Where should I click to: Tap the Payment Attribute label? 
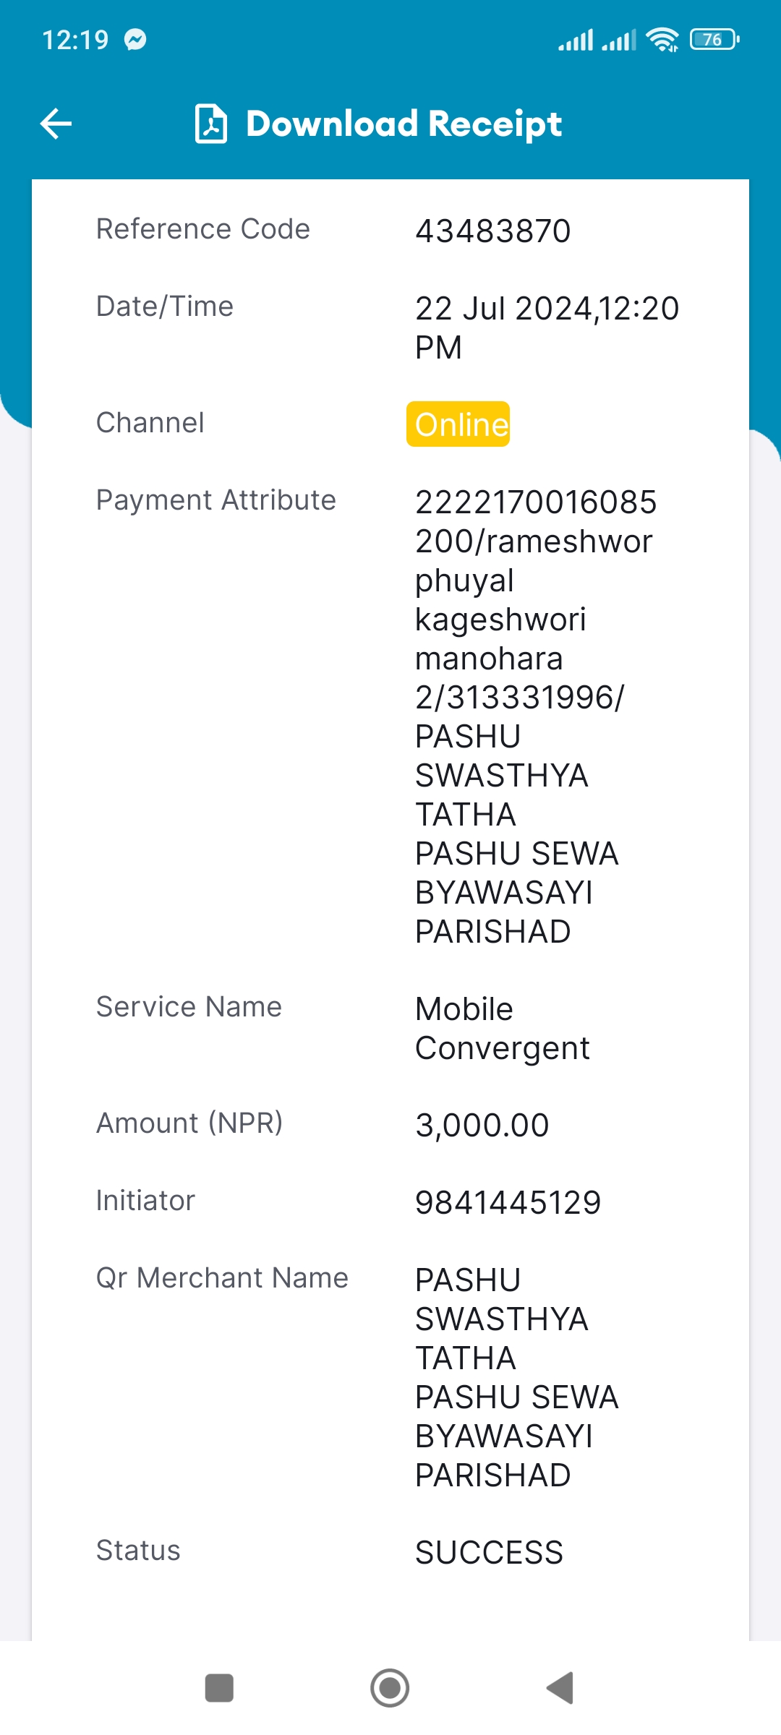pos(216,500)
